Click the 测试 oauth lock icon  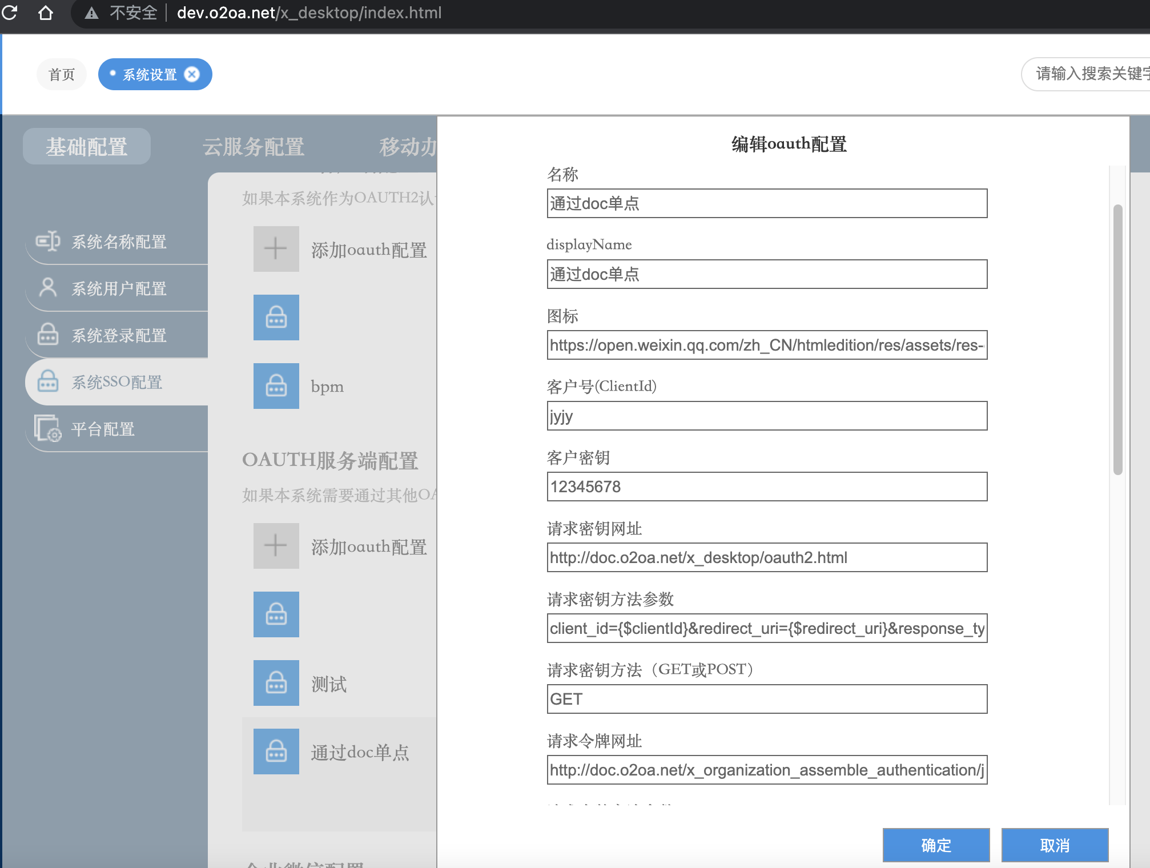click(x=276, y=683)
